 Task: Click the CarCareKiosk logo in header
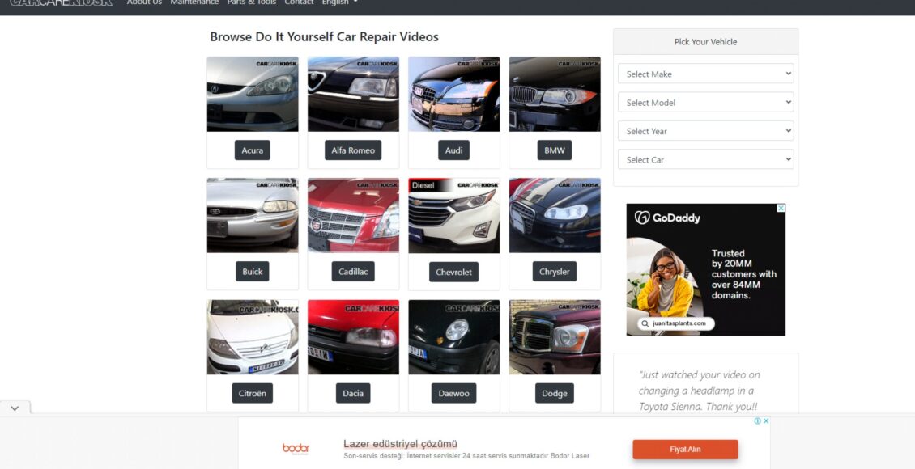[61, 2]
